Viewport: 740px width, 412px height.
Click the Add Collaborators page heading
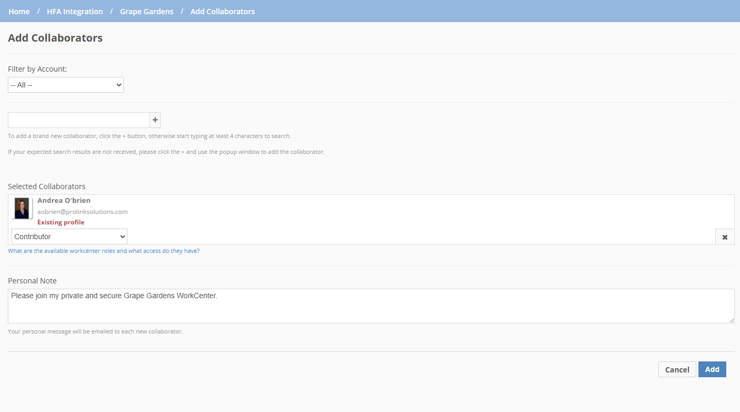click(55, 37)
